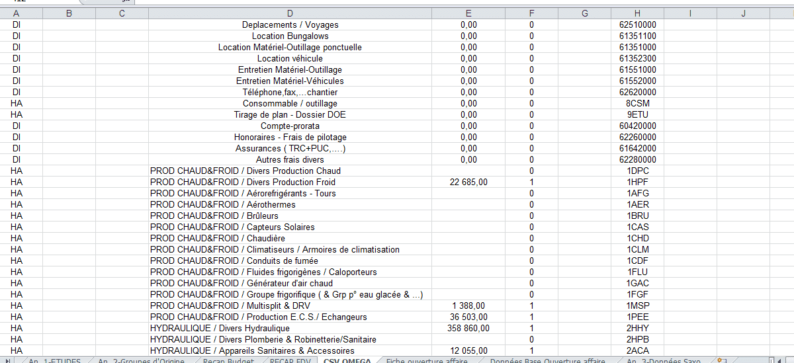The width and height of the screenshot is (794, 363).
Task: Click 'Climatiseurs / Armoires de climatisation' cell
Action: tap(290, 249)
